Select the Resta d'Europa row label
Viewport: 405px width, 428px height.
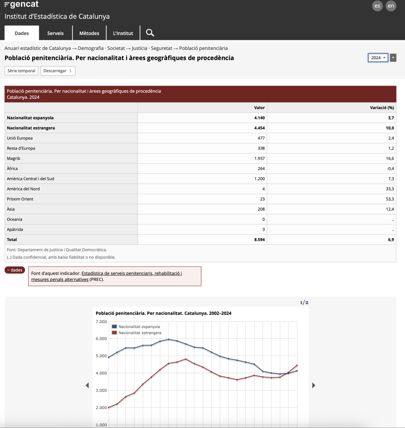21,148
